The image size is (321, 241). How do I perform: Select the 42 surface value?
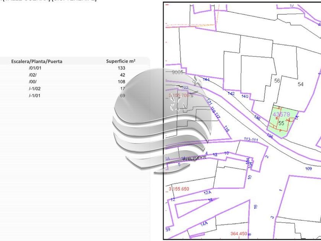[x=122, y=75]
